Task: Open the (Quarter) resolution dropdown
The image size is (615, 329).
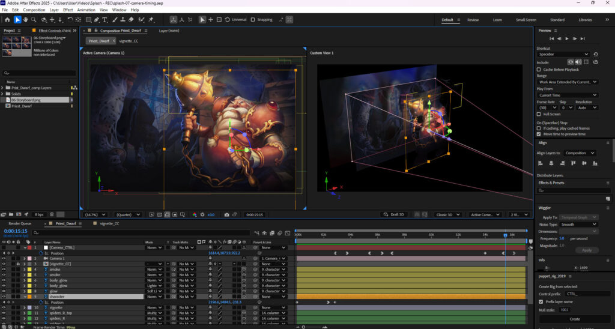Action: (x=128, y=214)
